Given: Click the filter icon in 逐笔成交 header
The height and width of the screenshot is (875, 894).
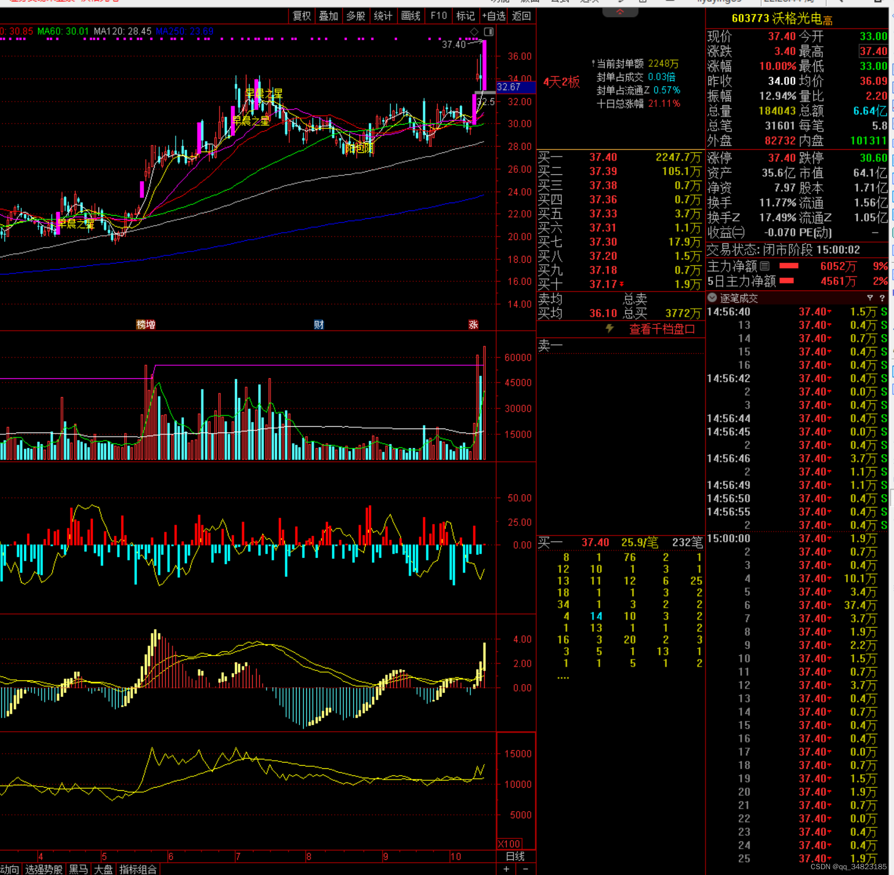Looking at the screenshot, I should click(870, 298).
